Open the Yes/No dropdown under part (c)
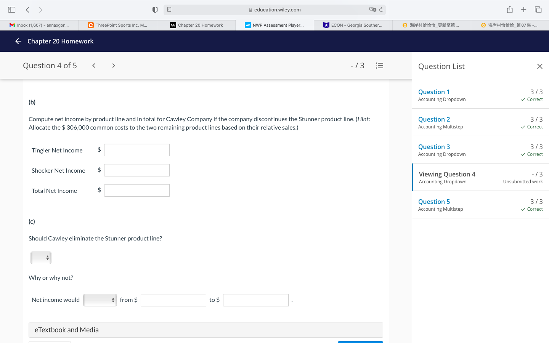The image size is (549, 343). click(x=41, y=258)
